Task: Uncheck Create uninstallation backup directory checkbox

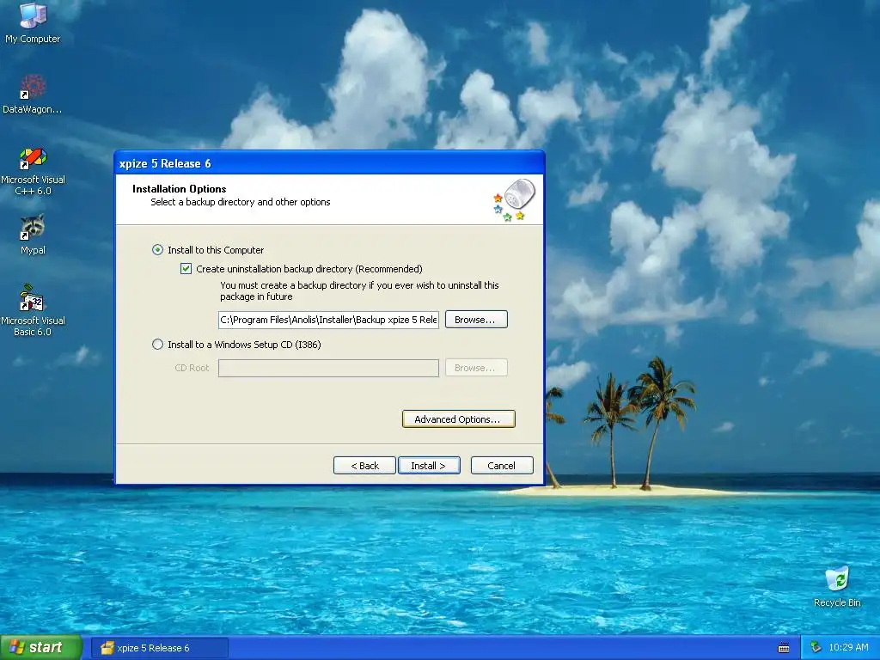Action: [x=186, y=269]
